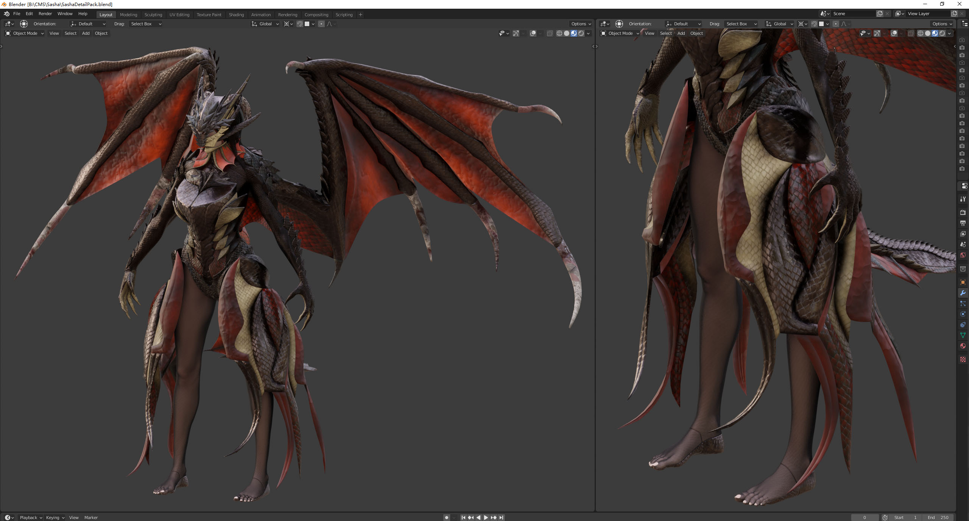Toggle snapping in left viewport header
The image size is (969, 521).
tap(300, 24)
